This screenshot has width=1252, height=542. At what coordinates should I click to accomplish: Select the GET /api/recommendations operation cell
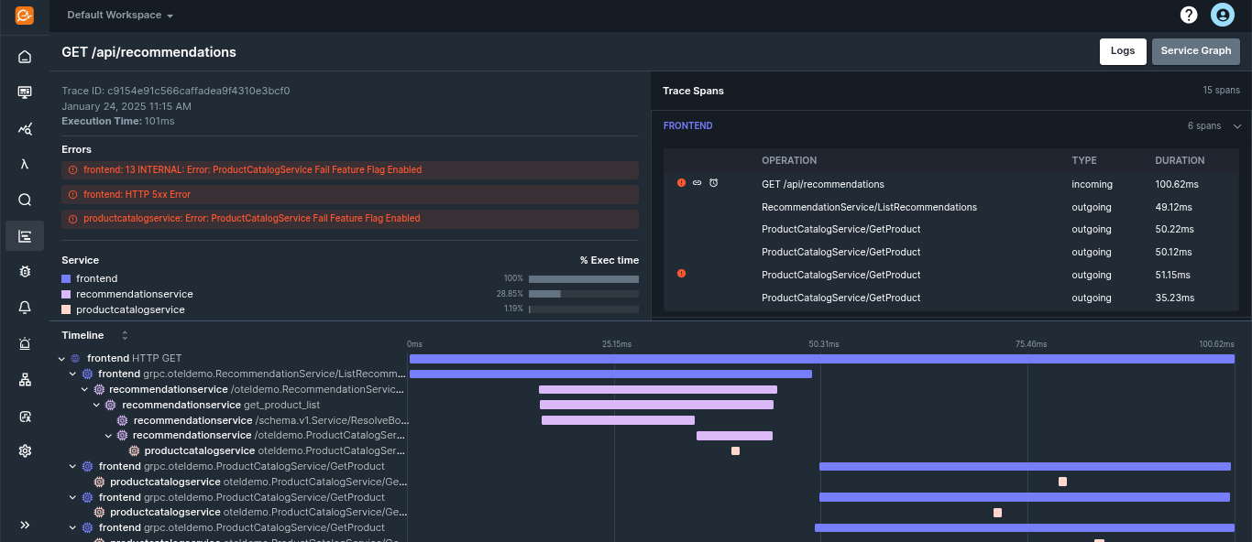[823, 184]
